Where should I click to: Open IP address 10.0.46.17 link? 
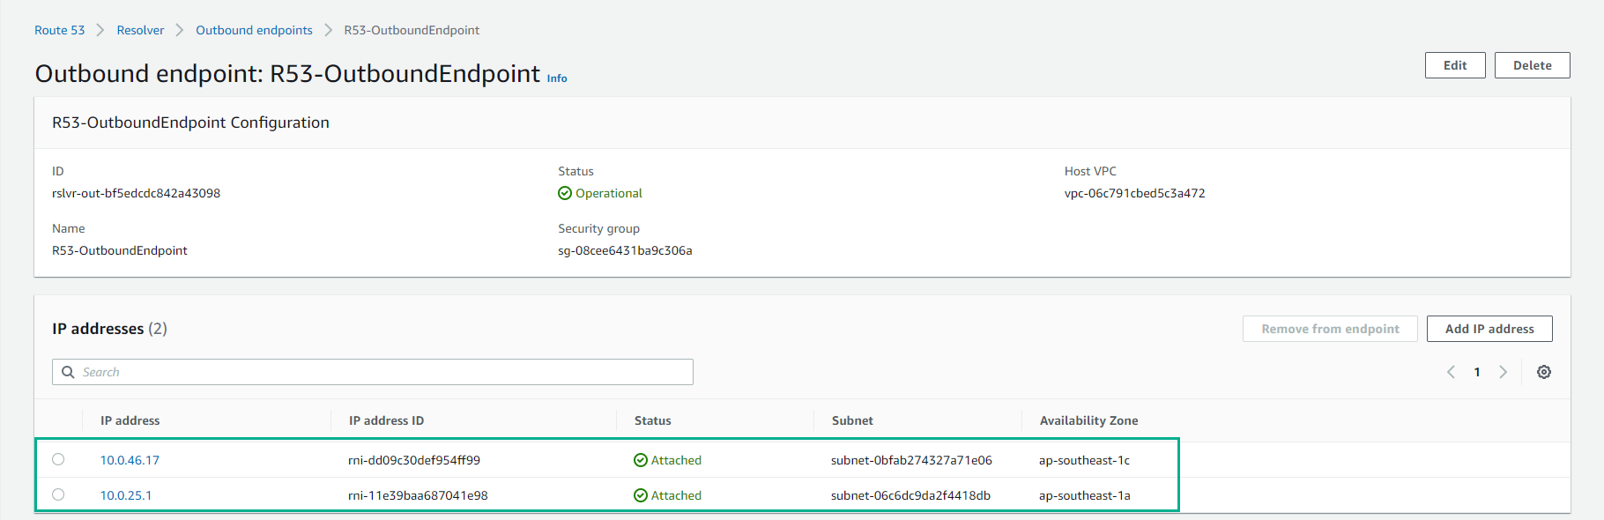click(130, 460)
